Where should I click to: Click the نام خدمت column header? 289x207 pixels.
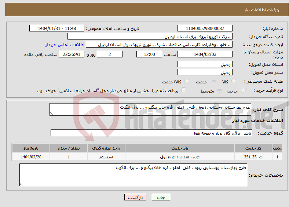(x=180, y=148)
